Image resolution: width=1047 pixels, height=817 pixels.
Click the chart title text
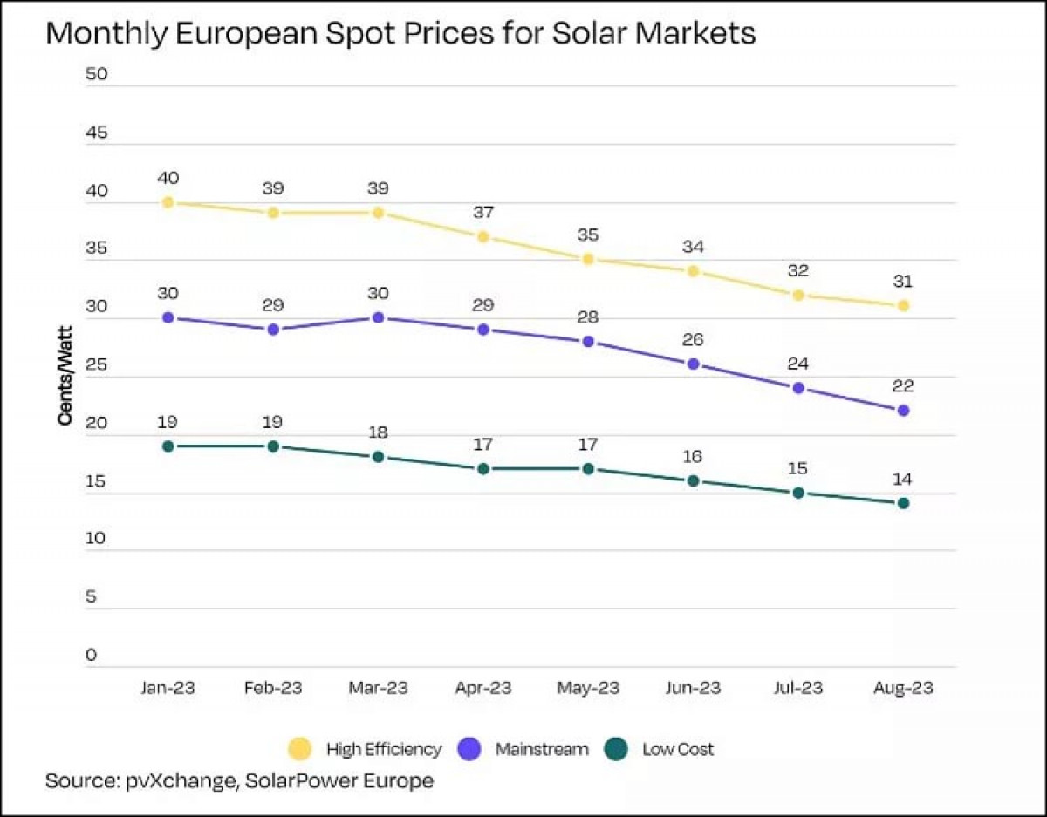click(x=400, y=33)
